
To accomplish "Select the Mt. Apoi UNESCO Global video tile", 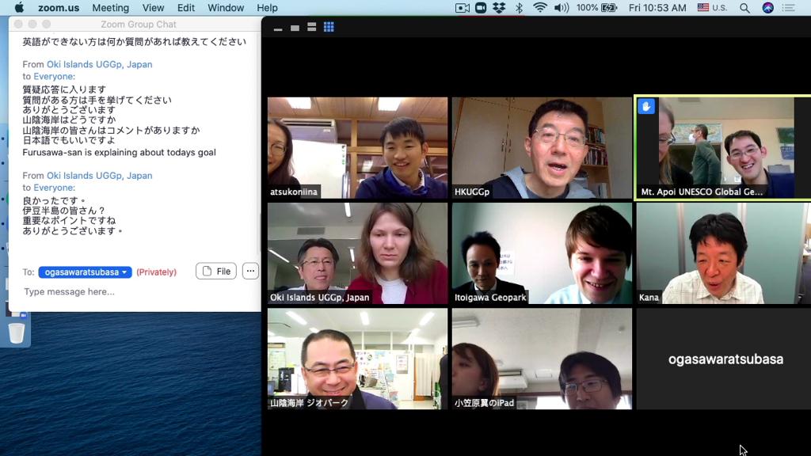I will click(x=723, y=148).
